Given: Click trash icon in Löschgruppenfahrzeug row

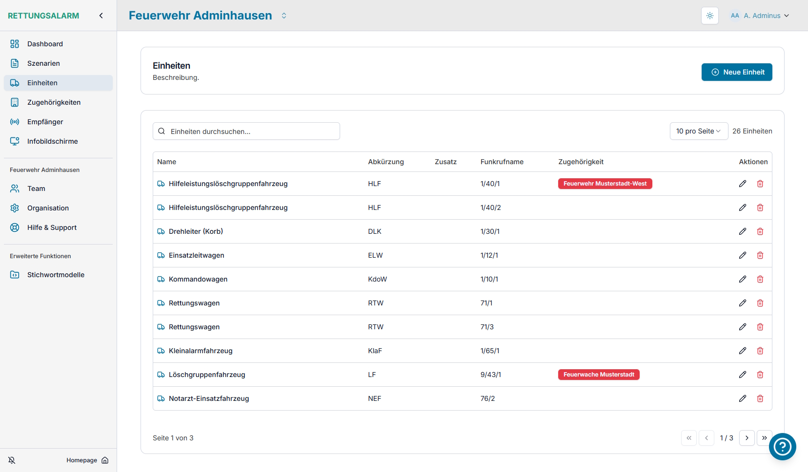Looking at the screenshot, I should point(760,375).
